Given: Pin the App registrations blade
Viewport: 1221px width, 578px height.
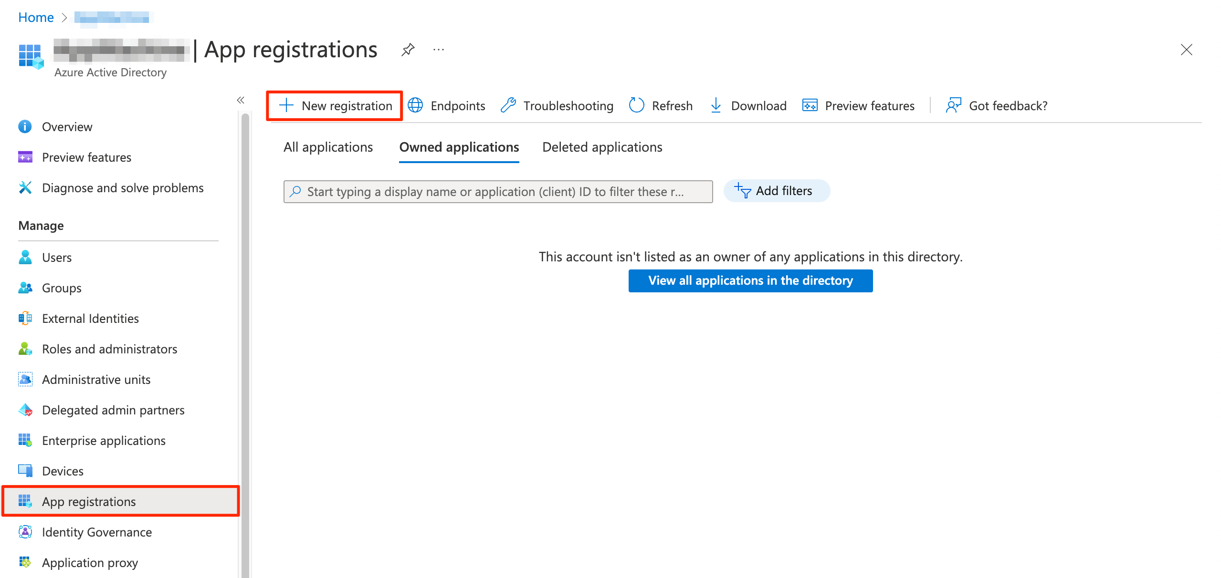Looking at the screenshot, I should click(x=408, y=50).
